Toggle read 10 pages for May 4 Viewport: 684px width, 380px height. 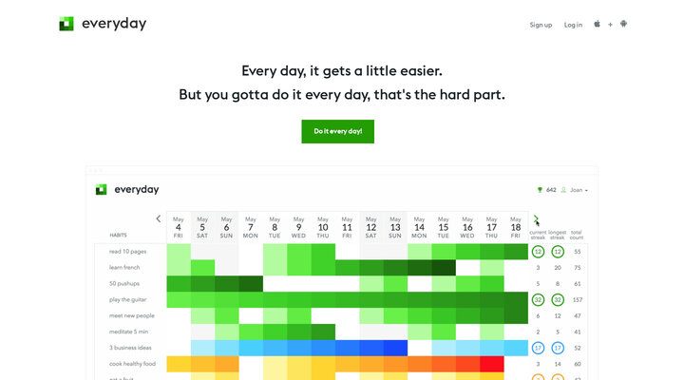pyautogui.click(x=179, y=252)
